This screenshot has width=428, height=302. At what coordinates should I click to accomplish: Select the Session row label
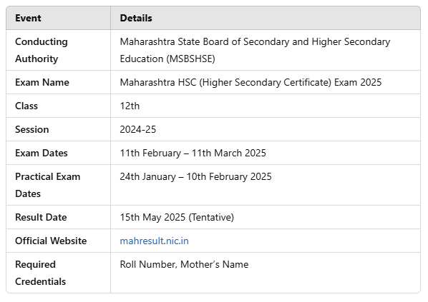pyautogui.click(x=32, y=130)
